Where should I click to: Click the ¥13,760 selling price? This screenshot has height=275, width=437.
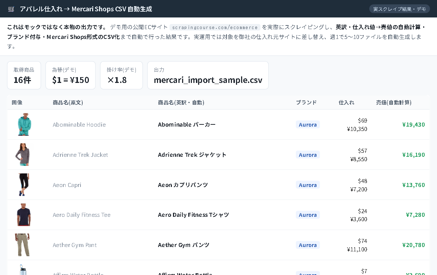click(x=413, y=185)
